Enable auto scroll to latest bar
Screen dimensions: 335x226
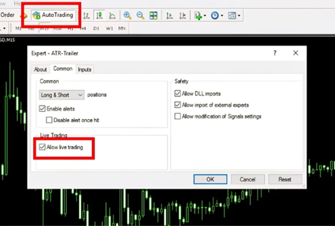(170, 15)
